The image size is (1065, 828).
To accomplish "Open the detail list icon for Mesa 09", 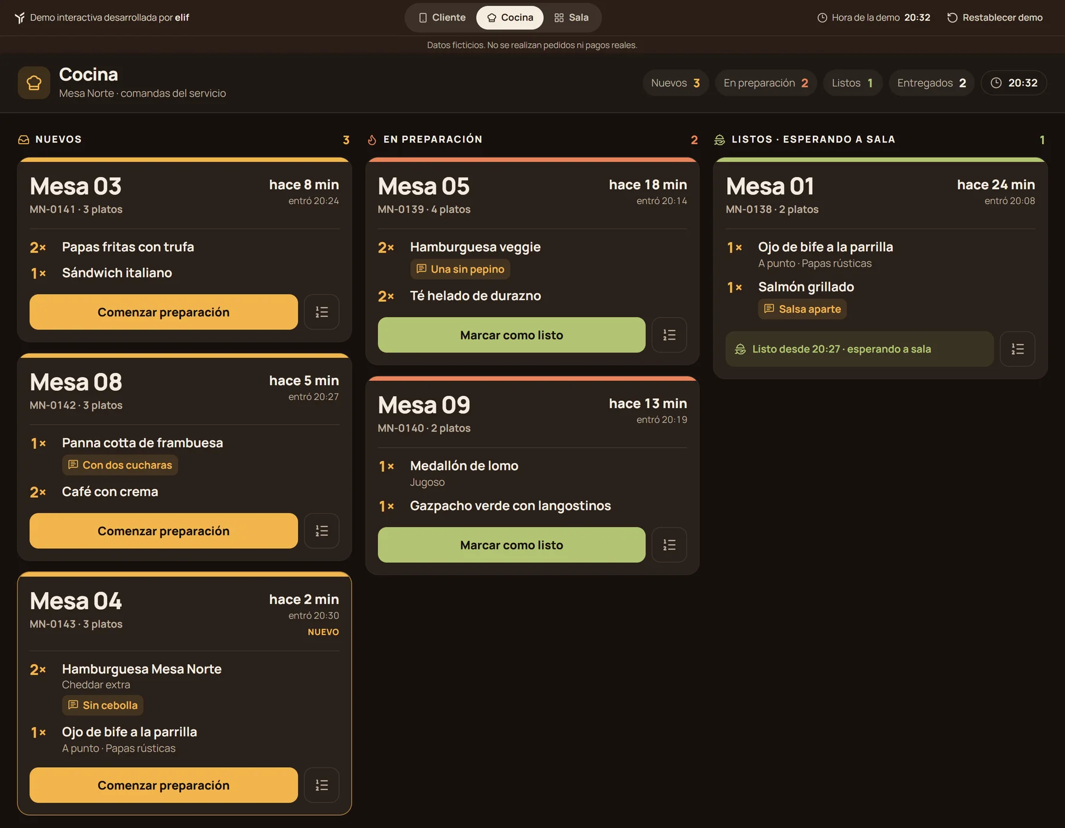I will tap(669, 545).
